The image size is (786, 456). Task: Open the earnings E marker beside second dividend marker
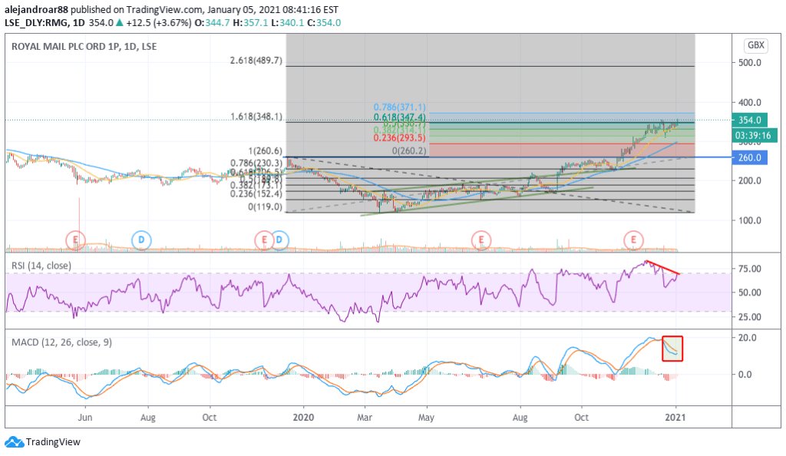coord(264,240)
